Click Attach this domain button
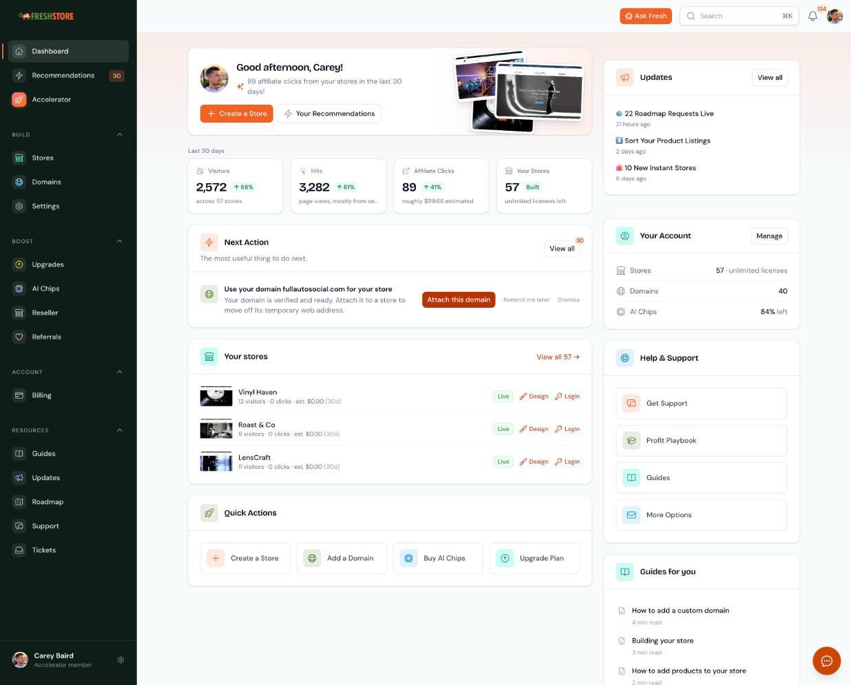851x685 pixels. 459,299
